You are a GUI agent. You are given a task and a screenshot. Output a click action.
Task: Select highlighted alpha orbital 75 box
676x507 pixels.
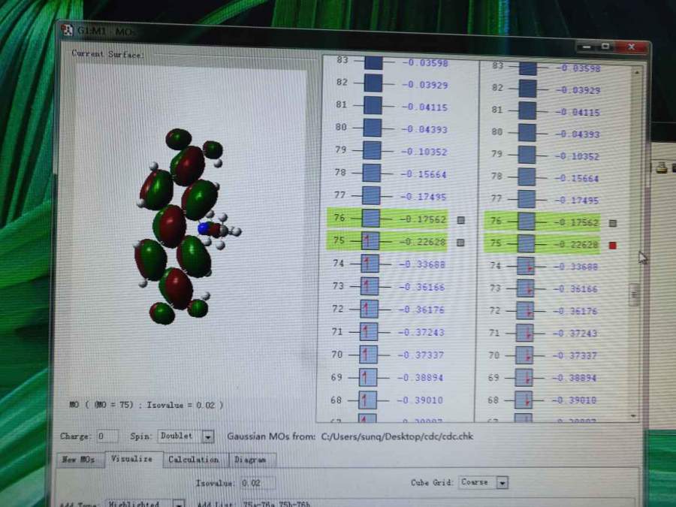(370, 241)
